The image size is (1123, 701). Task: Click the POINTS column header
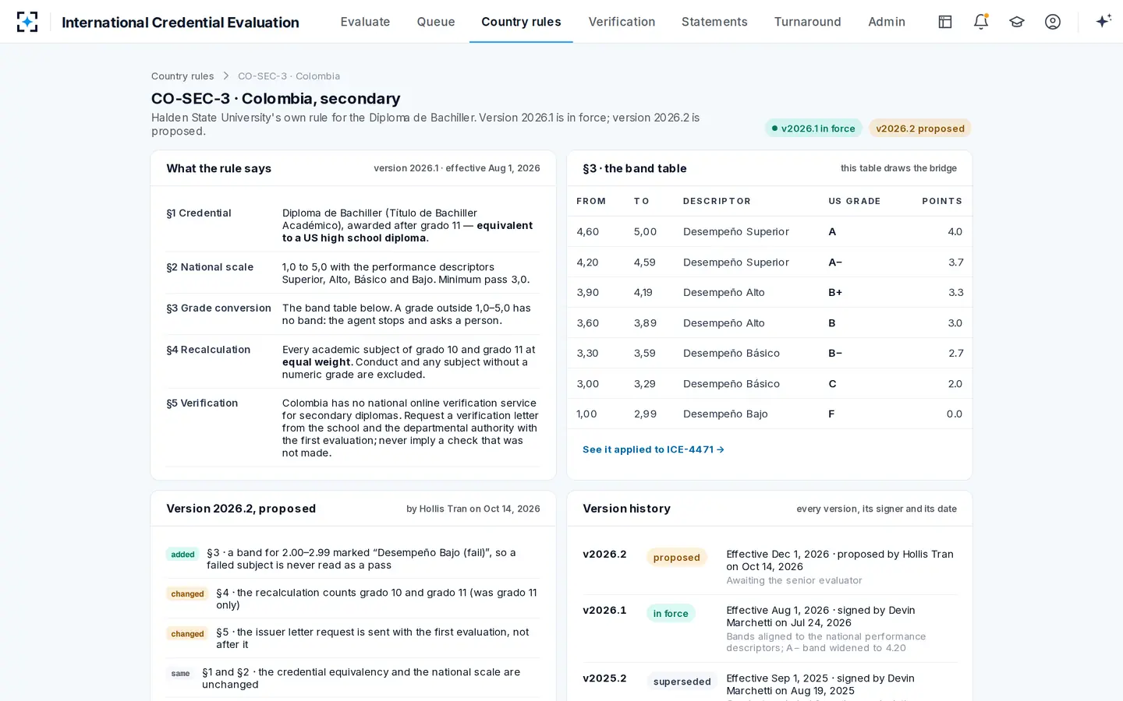[x=942, y=201]
